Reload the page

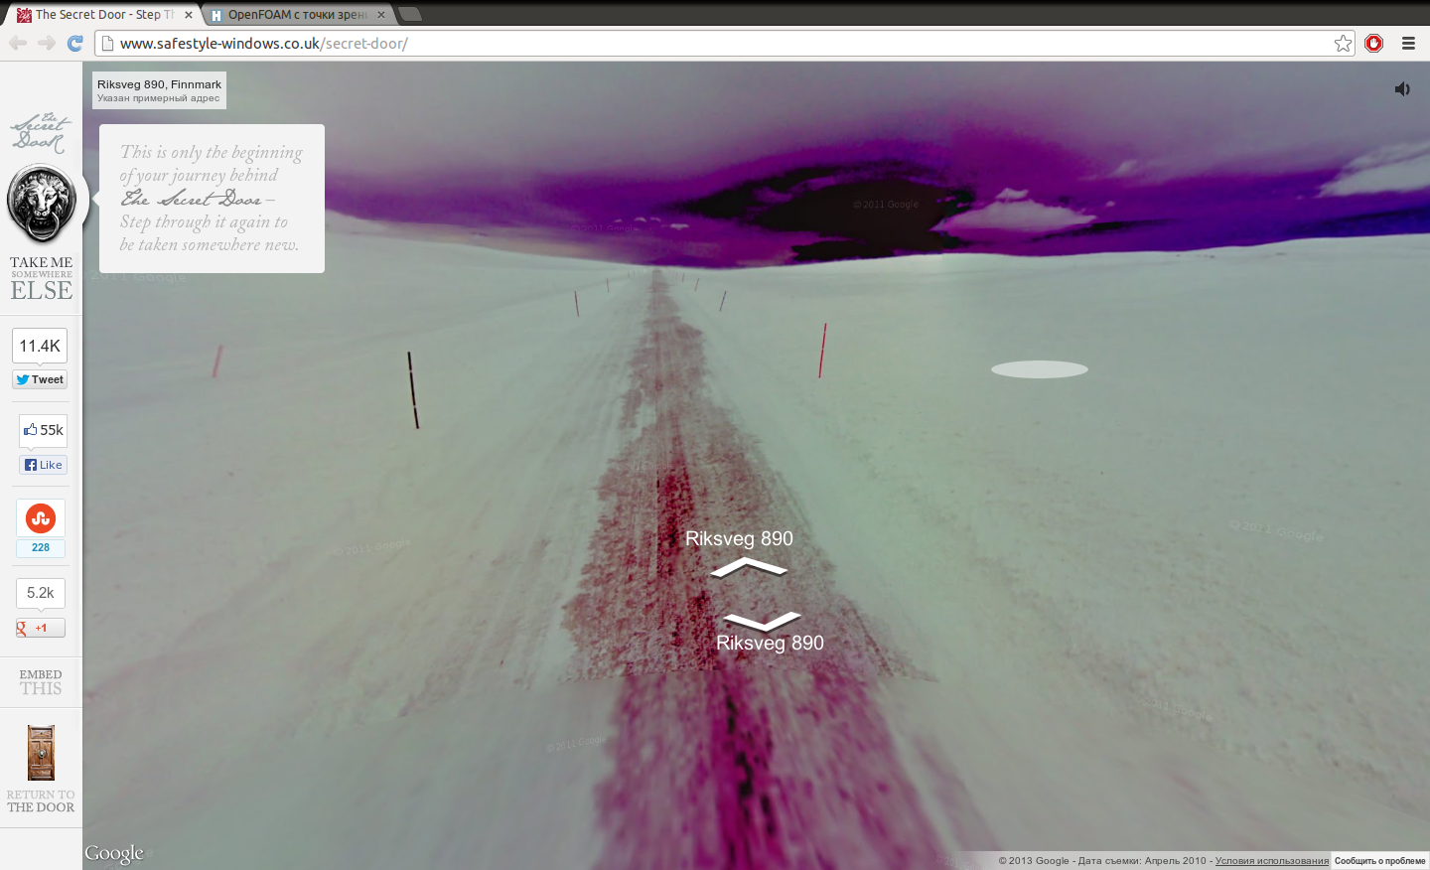(x=74, y=43)
